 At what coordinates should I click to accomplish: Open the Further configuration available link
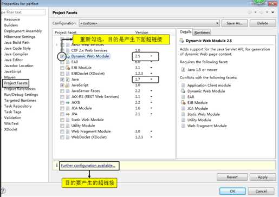pyautogui.click(x=88, y=166)
